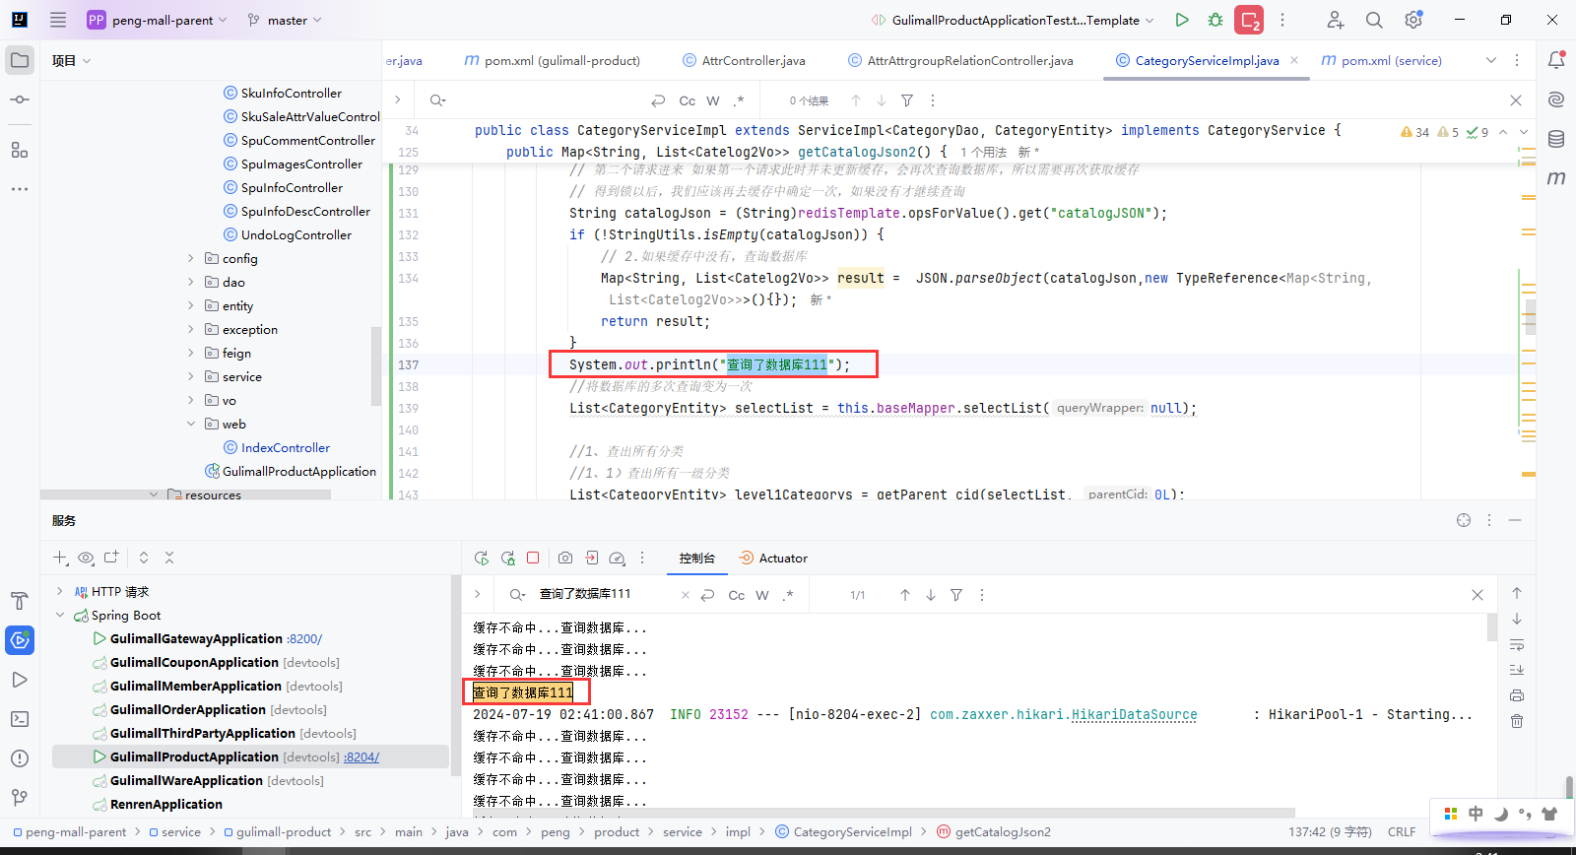This screenshot has height=855, width=1576.
Task: Expand the dao package folder
Action: (x=191, y=282)
